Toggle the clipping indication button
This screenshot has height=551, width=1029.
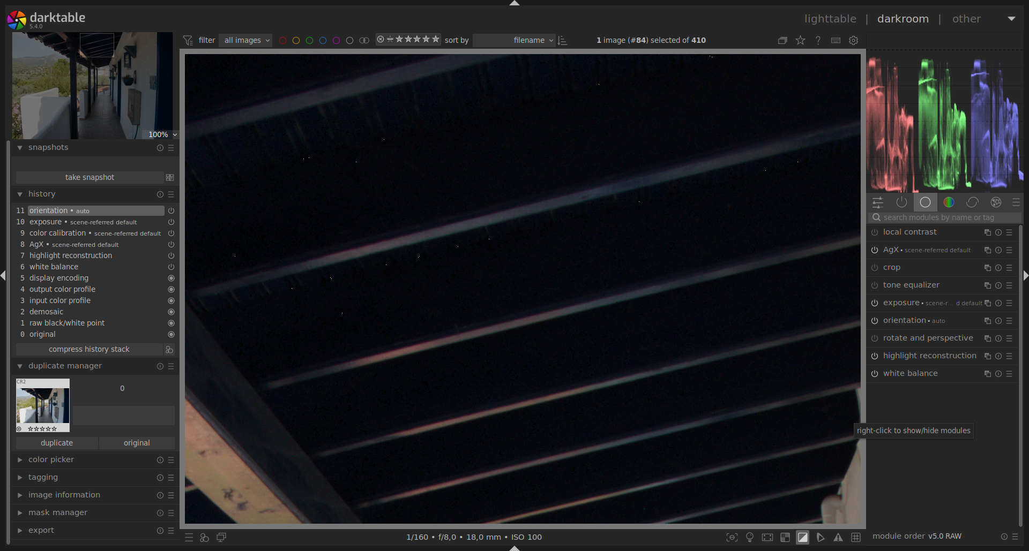pos(802,537)
